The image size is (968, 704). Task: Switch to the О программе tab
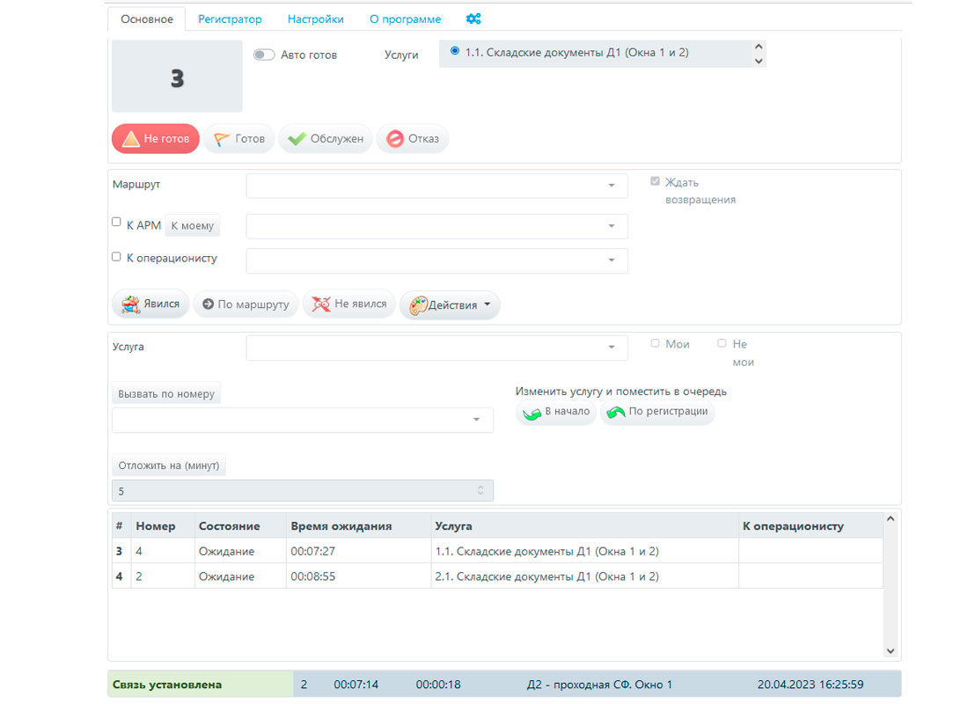pyautogui.click(x=405, y=19)
